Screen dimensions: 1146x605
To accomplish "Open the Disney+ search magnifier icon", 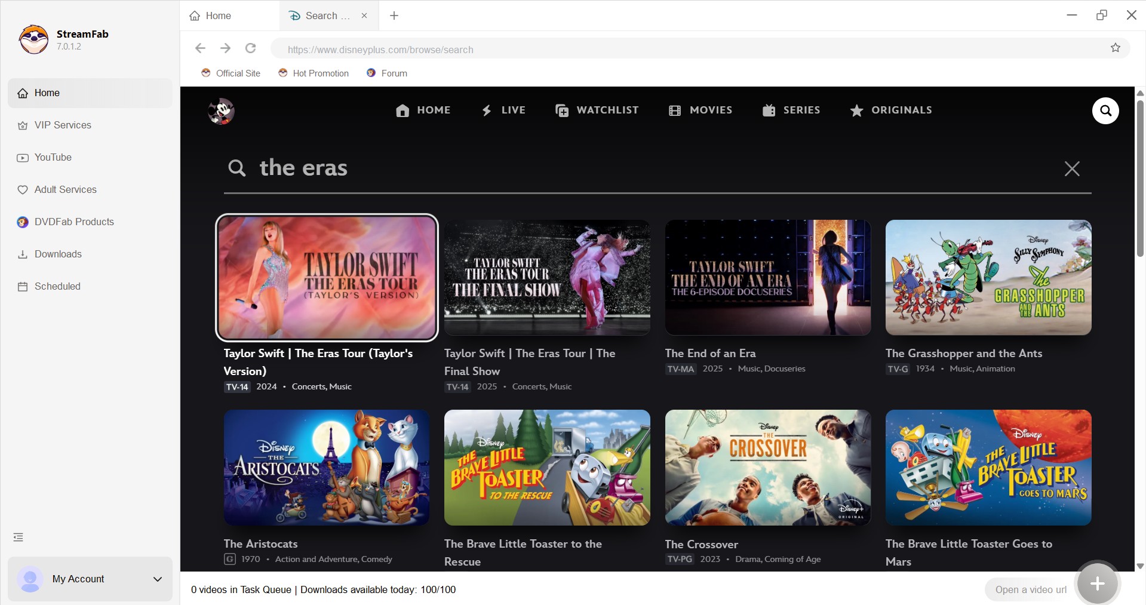I will [x=1105, y=110].
